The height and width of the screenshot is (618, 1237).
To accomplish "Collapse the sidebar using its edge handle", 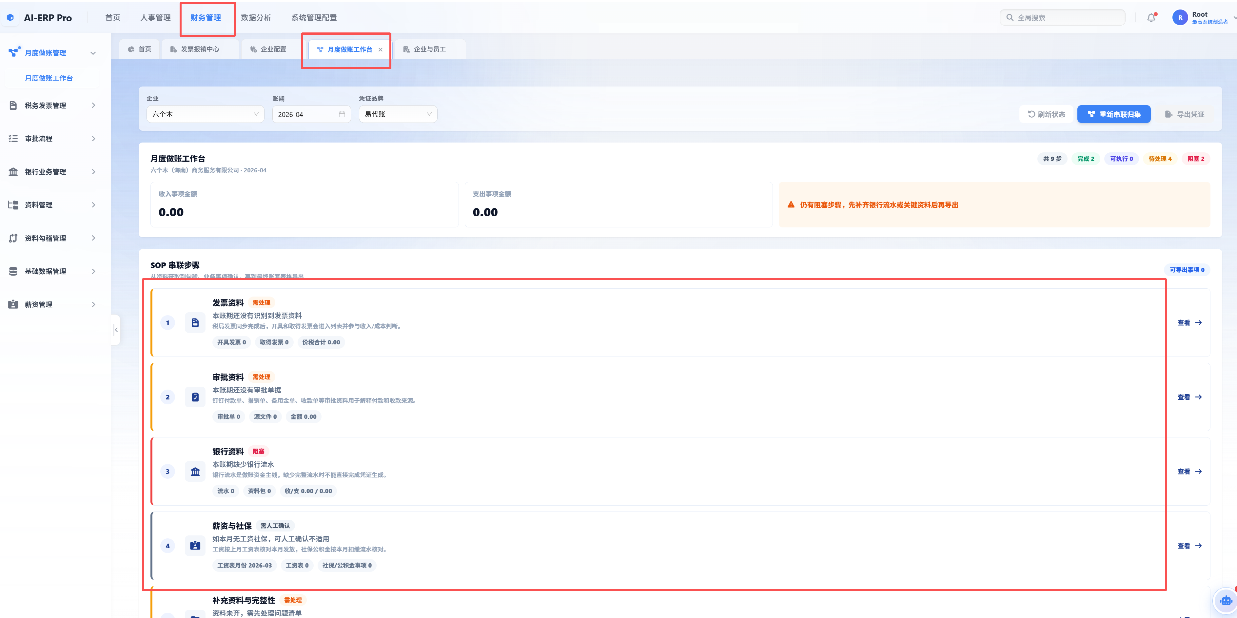I will pos(116,330).
